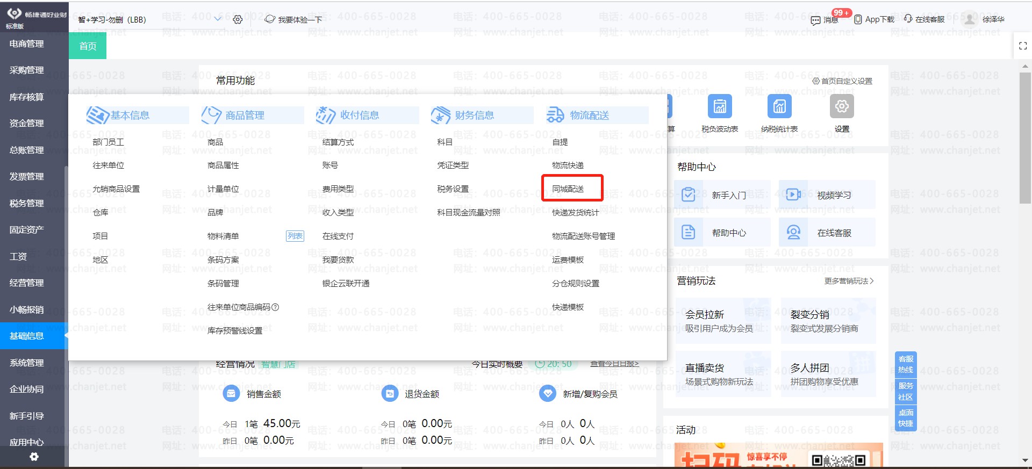Open the 税负波动表 shortcut icon
1032x469 pixels.
[x=720, y=106]
